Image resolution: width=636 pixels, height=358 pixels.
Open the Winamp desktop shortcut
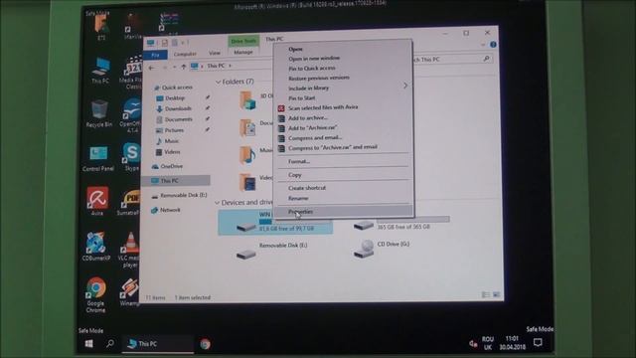point(130,292)
